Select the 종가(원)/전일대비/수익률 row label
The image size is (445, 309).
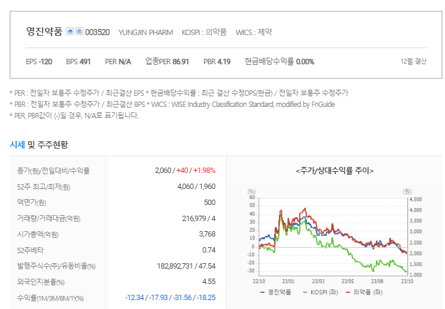54,171
